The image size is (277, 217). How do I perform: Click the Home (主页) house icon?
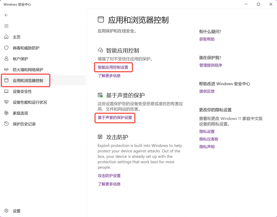click(x=6, y=37)
